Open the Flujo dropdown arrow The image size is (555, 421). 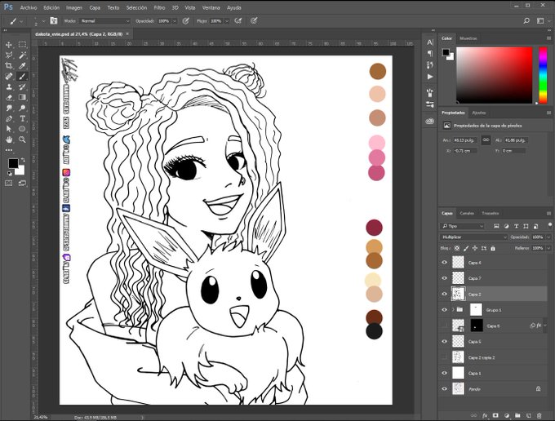click(227, 21)
